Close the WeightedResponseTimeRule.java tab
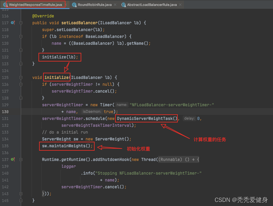 point(66,5)
